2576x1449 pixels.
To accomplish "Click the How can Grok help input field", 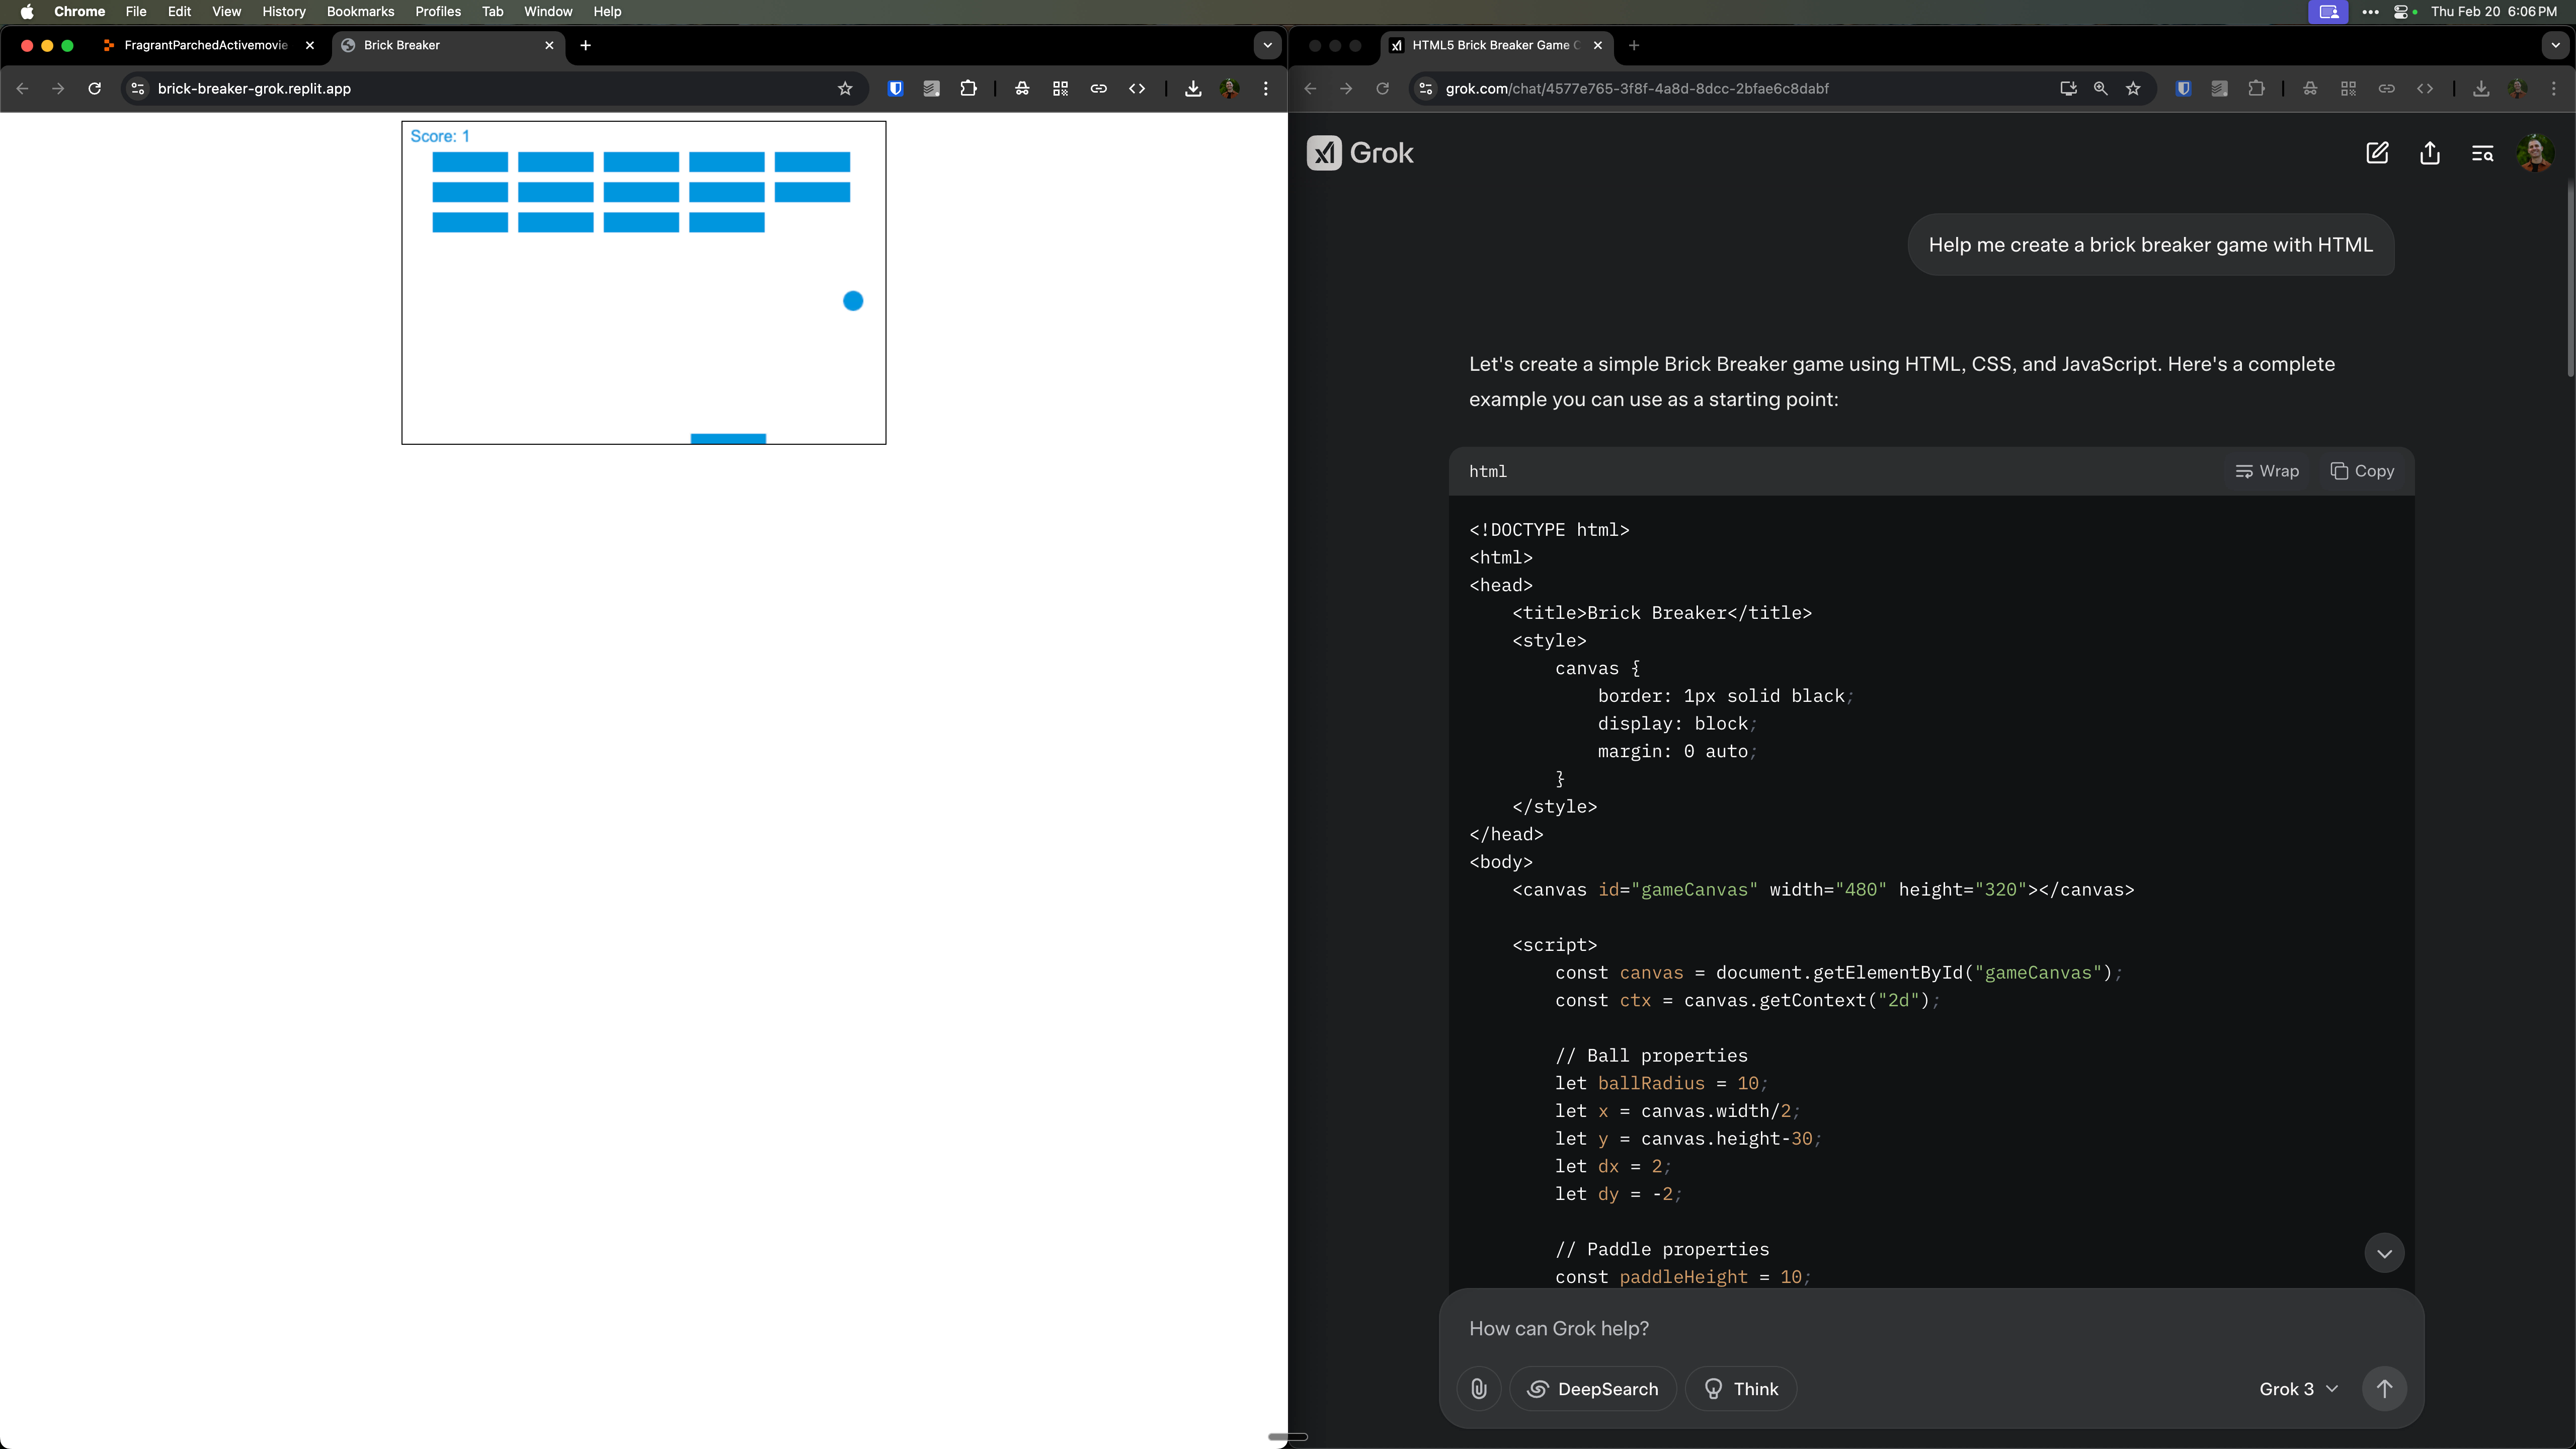I will 1930,1328.
